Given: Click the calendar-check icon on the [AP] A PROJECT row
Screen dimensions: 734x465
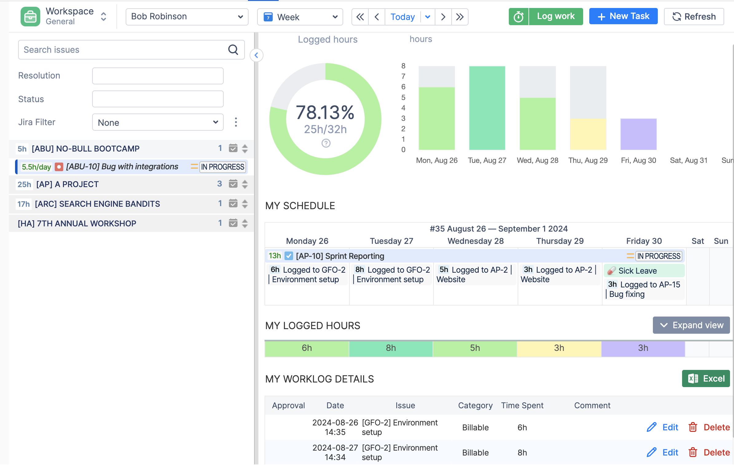Looking at the screenshot, I should coord(233,184).
